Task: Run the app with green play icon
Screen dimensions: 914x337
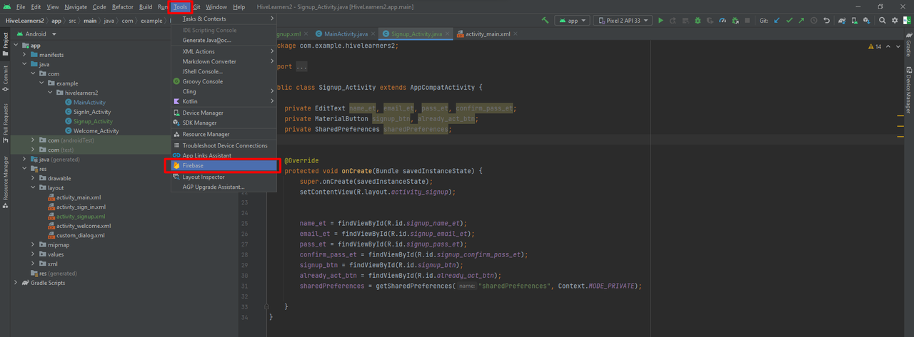Action: (661, 21)
